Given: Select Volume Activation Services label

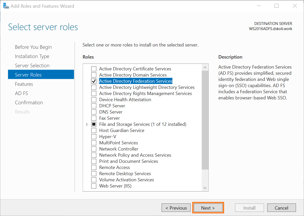Looking at the screenshot, I should (x=126, y=180).
